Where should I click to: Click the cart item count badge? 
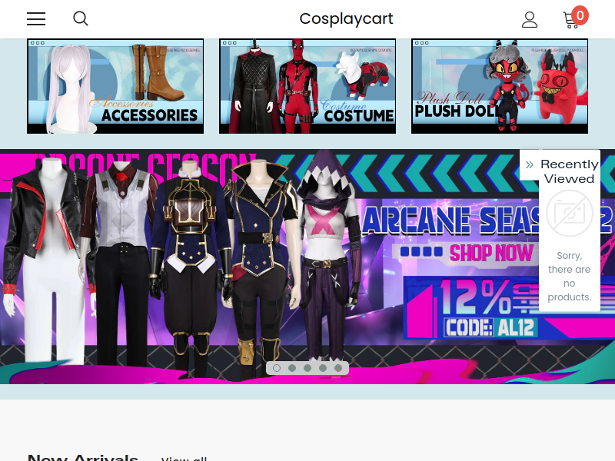580,15
